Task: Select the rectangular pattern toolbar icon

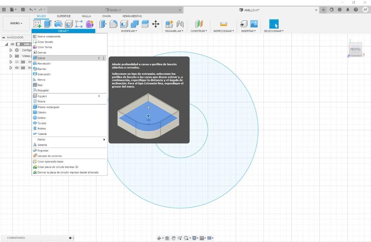Action: (79, 24)
